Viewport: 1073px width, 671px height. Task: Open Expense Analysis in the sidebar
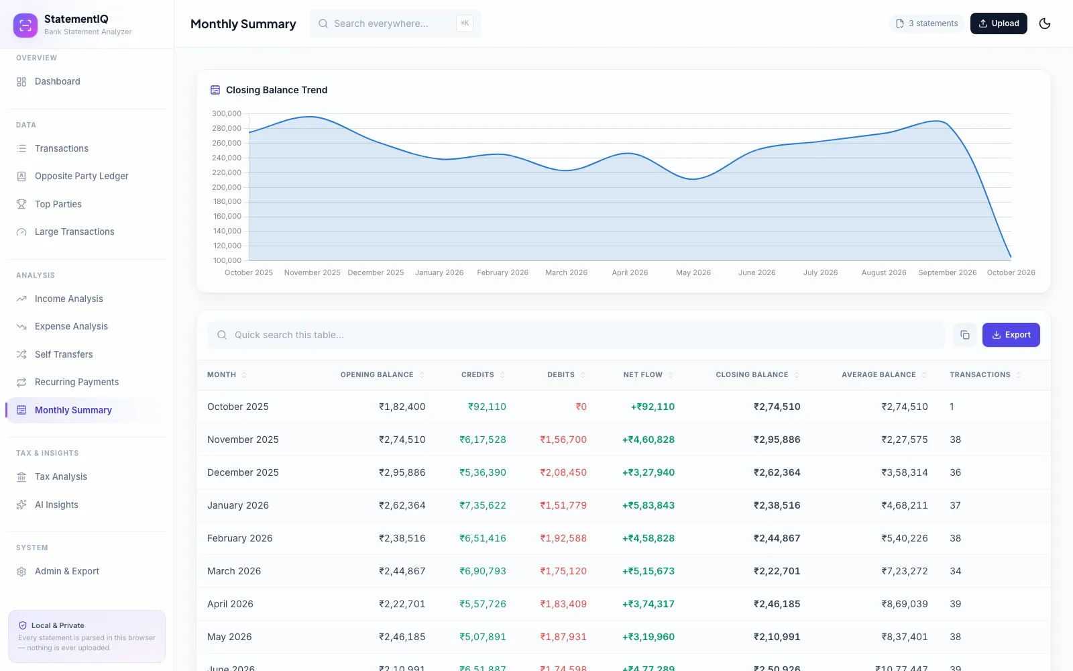coord(87,326)
